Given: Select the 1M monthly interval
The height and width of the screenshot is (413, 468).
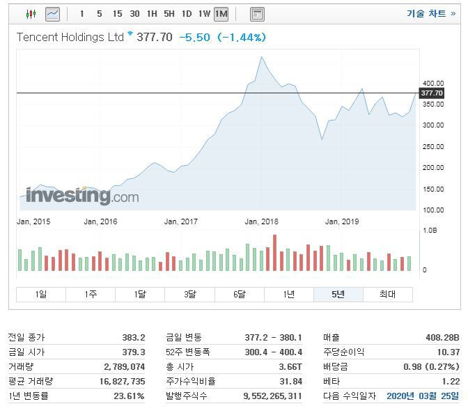Looking at the screenshot, I should tap(221, 14).
